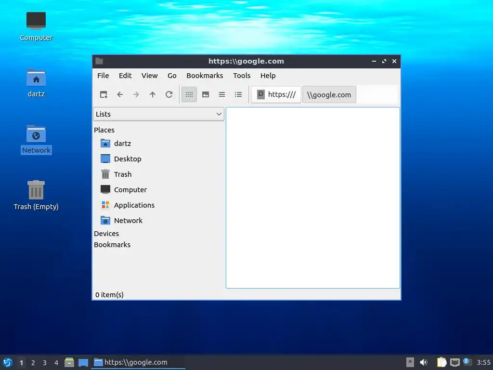Open the File menu
The width and height of the screenshot is (493, 370).
tap(103, 76)
